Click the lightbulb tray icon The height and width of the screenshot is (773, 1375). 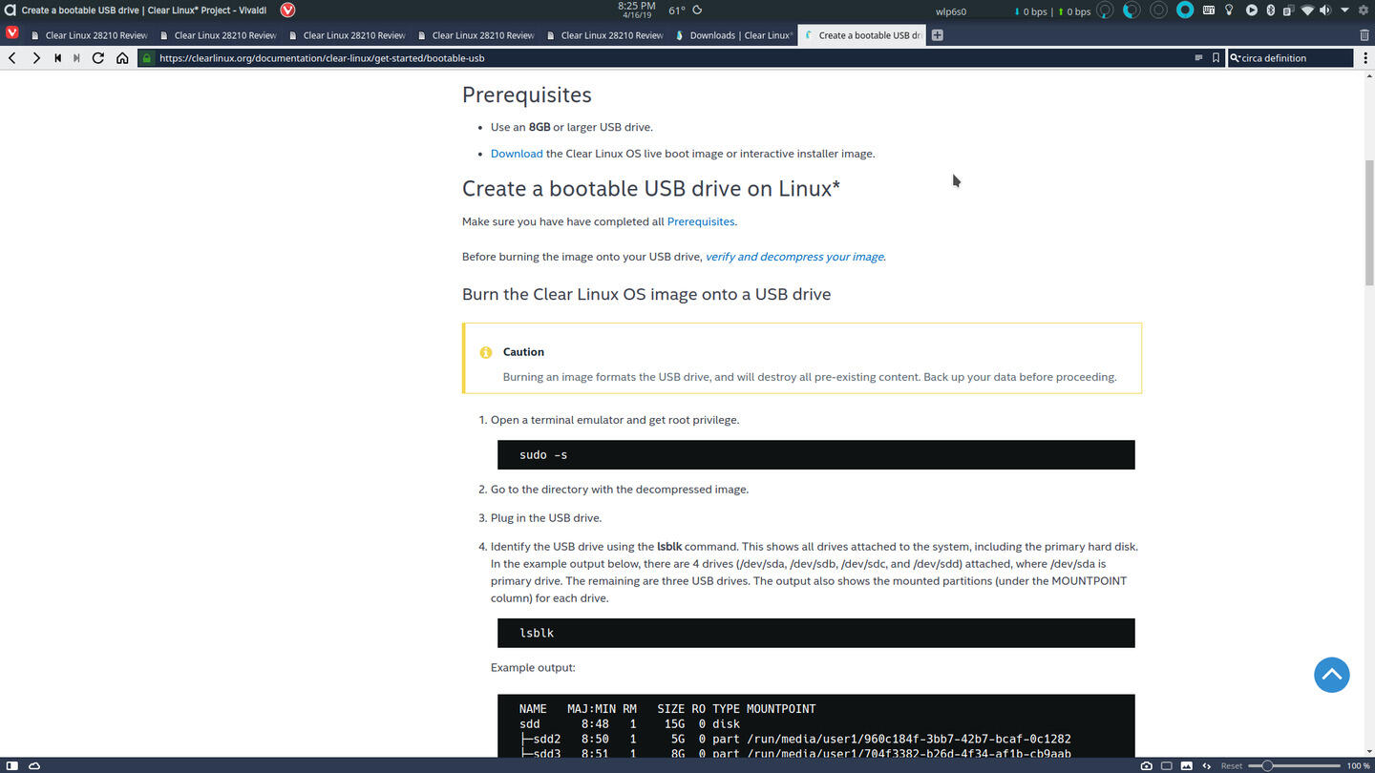click(x=1229, y=10)
